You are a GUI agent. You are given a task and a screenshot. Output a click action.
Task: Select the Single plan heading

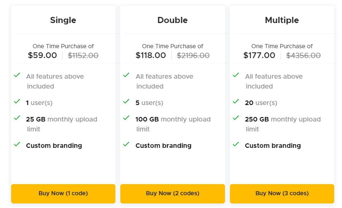63,20
